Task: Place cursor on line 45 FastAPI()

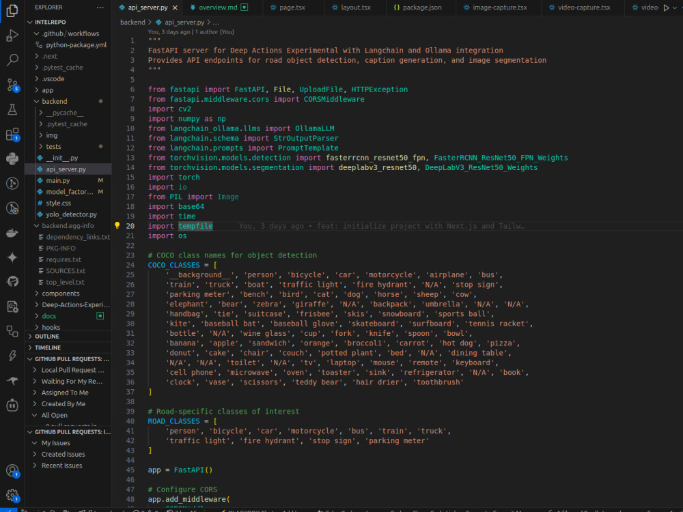Action: click(x=193, y=470)
